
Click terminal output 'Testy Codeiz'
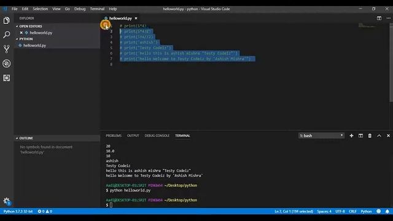[118, 166]
